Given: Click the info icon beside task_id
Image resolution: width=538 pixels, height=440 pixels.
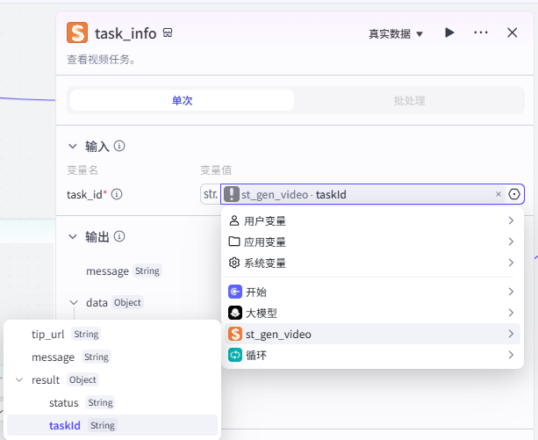Looking at the screenshot, I should [x=117, y=195].
